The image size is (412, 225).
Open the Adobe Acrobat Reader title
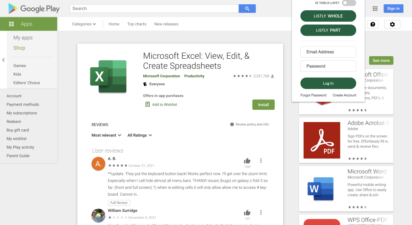368,123
